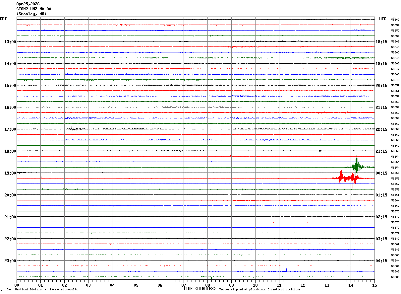Click the 21:15 UTC time label
401x294 pixels.
tap(381, 108)
